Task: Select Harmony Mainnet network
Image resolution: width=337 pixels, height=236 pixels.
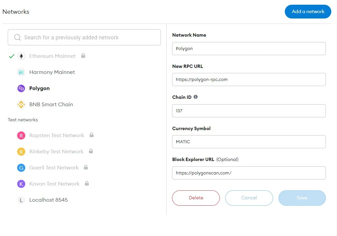Action: 52,72
